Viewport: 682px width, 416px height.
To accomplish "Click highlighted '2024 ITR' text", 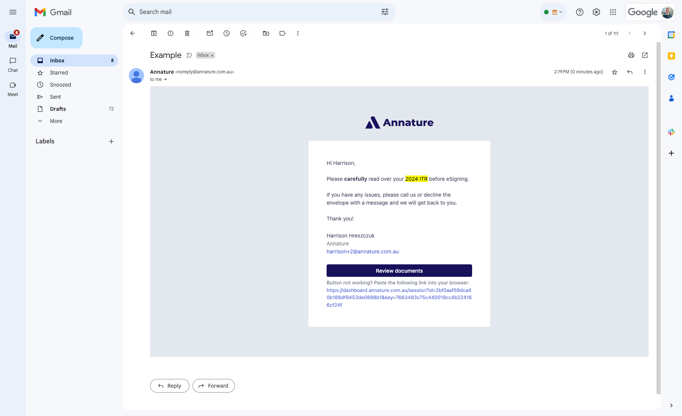I will coord(416,179).
